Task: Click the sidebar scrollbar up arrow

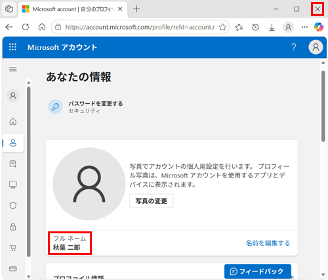Action: 29,83
